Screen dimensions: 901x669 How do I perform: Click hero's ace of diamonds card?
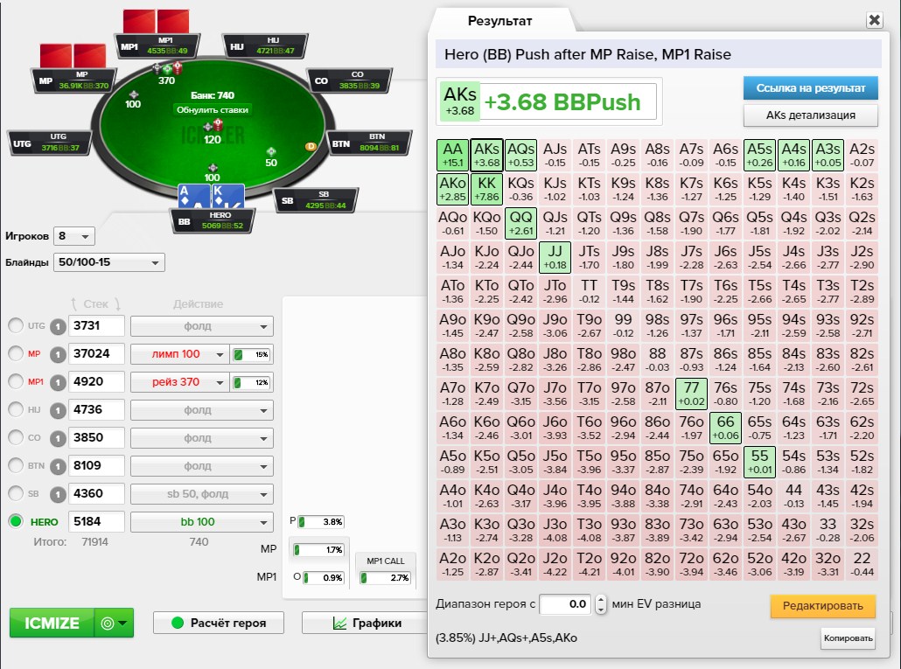[x=193, y=197]
